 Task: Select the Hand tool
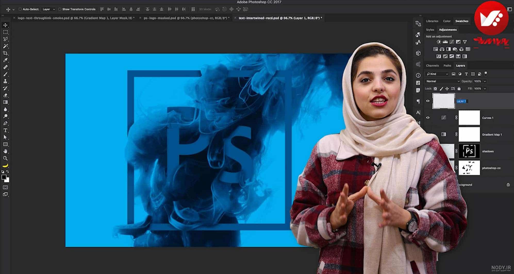point(5,151)
